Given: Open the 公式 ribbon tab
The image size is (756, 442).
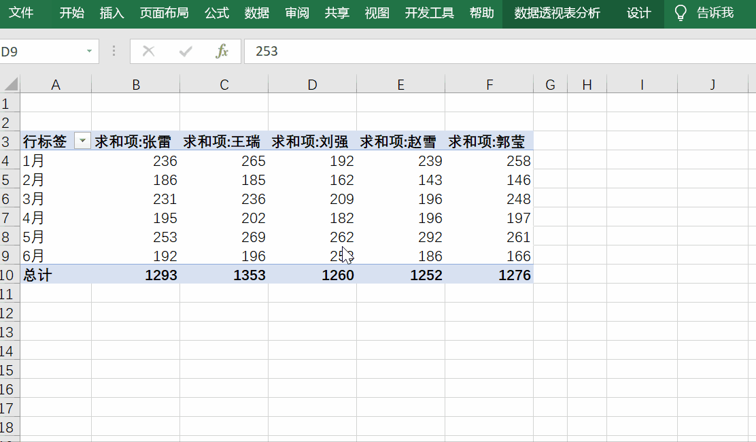Looking at the screenshot, I should click(217, 13).
